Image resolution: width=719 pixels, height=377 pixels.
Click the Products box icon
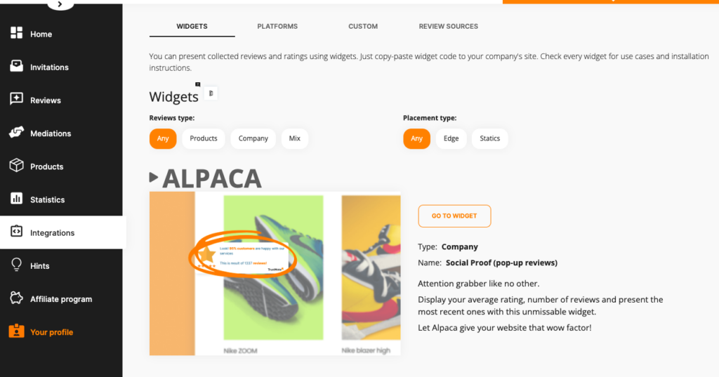tap(16, 166)
